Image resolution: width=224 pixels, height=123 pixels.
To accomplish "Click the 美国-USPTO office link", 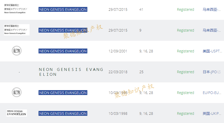I will [x=212, y=51].
